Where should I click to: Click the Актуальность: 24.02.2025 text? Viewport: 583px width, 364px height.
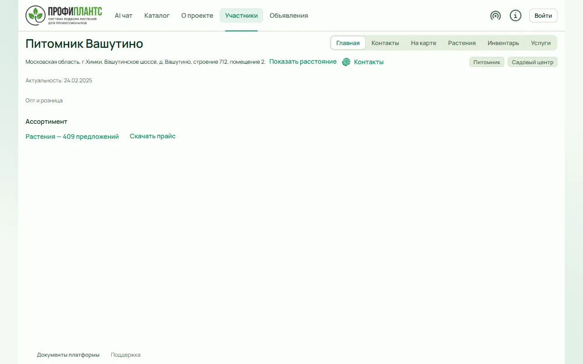59,81
